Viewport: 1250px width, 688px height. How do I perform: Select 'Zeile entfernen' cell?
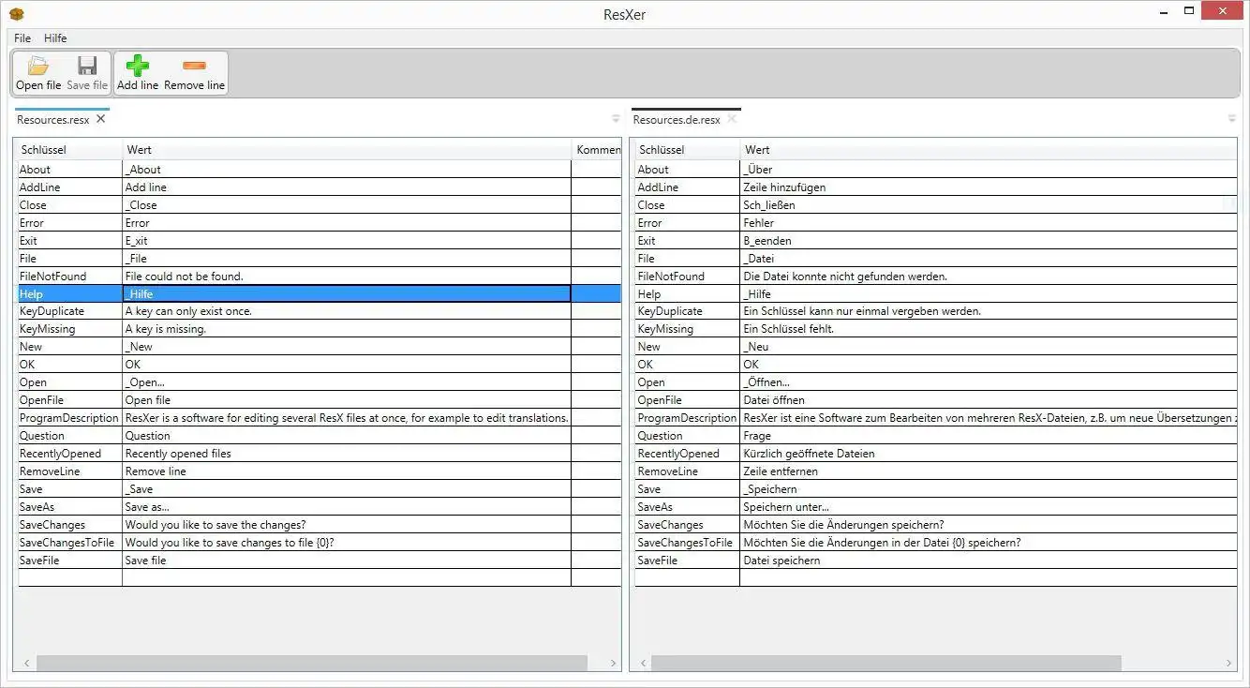point(989,471)
